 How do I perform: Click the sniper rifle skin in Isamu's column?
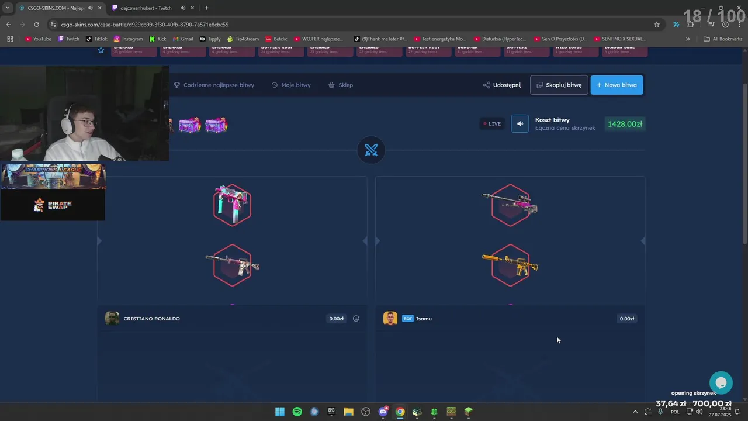point(510,205)
